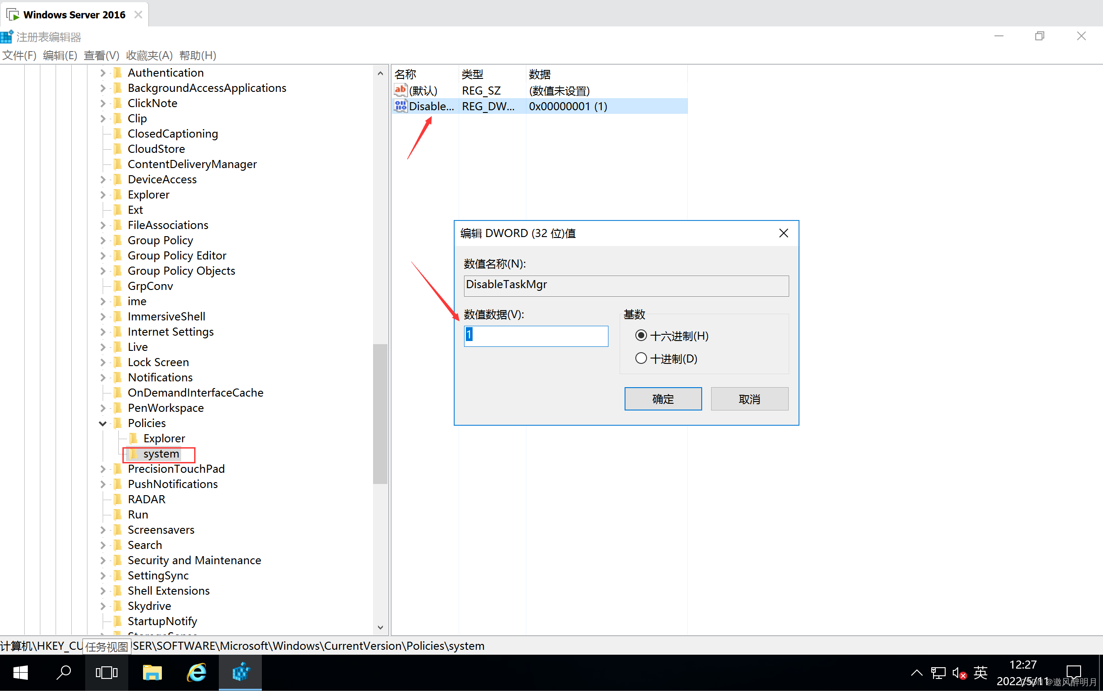Open the Windows Start menu
Viewport: 1103px width, 691px height.
[x=21, y=672]
